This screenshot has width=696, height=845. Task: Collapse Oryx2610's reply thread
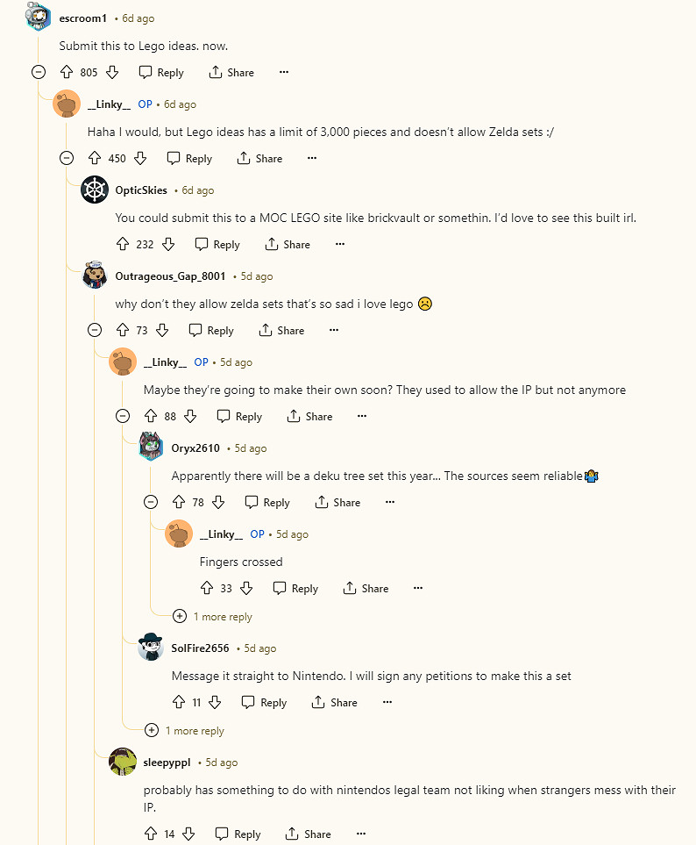(151, 503)
